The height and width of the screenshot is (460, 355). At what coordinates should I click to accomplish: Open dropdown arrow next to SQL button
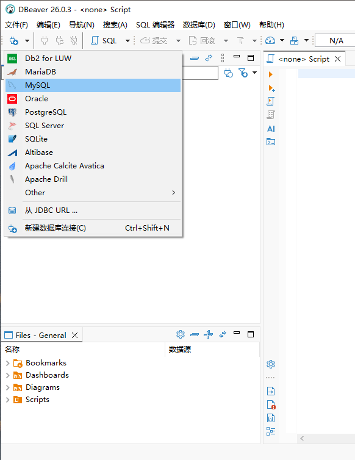coord(127,40)
